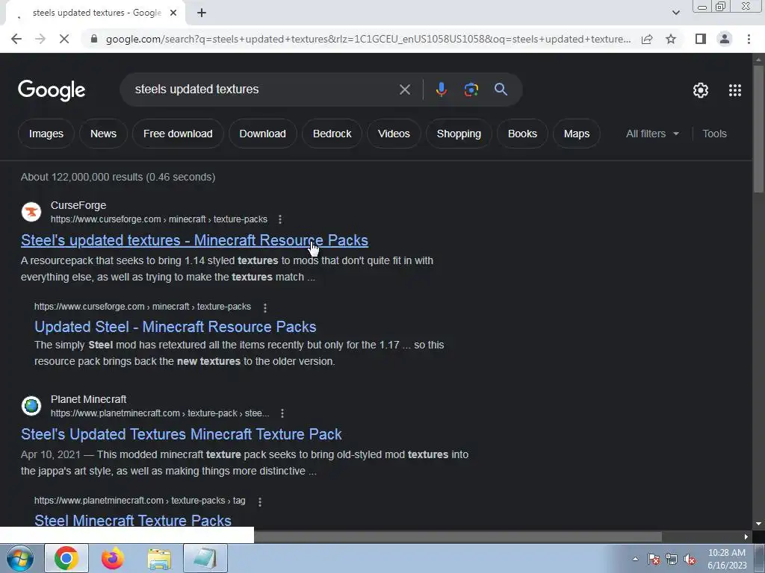Apply Free download filter
The image size is (765, 573).
(178, 134)
